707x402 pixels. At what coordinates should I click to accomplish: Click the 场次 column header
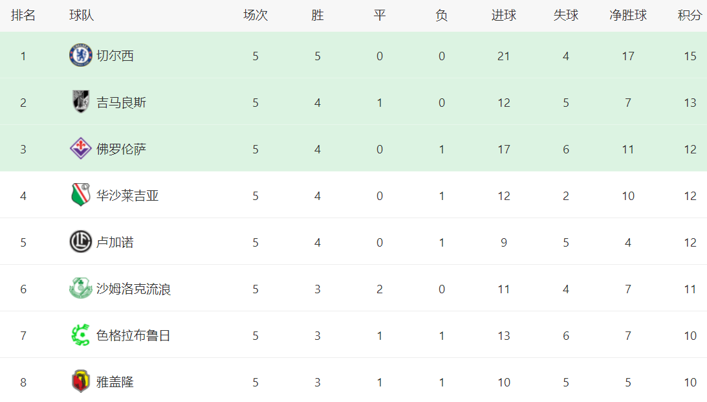click(256, 16)
